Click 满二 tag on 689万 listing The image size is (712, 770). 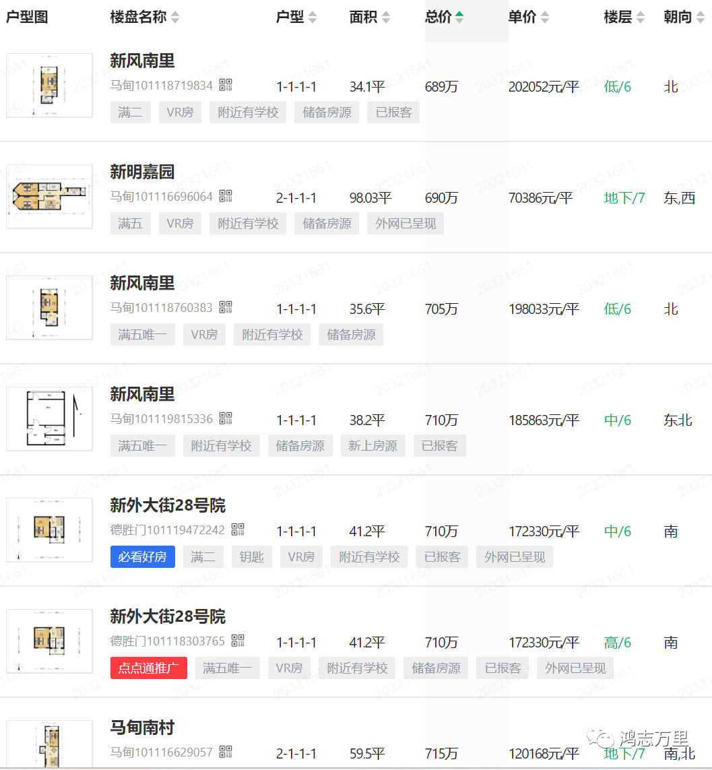coord(130,113)
